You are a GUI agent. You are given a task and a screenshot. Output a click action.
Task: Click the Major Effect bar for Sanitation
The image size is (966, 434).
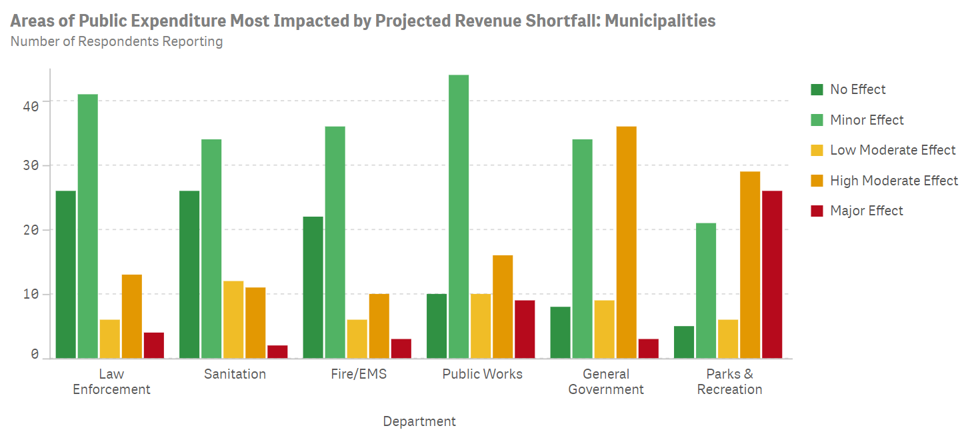pos(277,352)
